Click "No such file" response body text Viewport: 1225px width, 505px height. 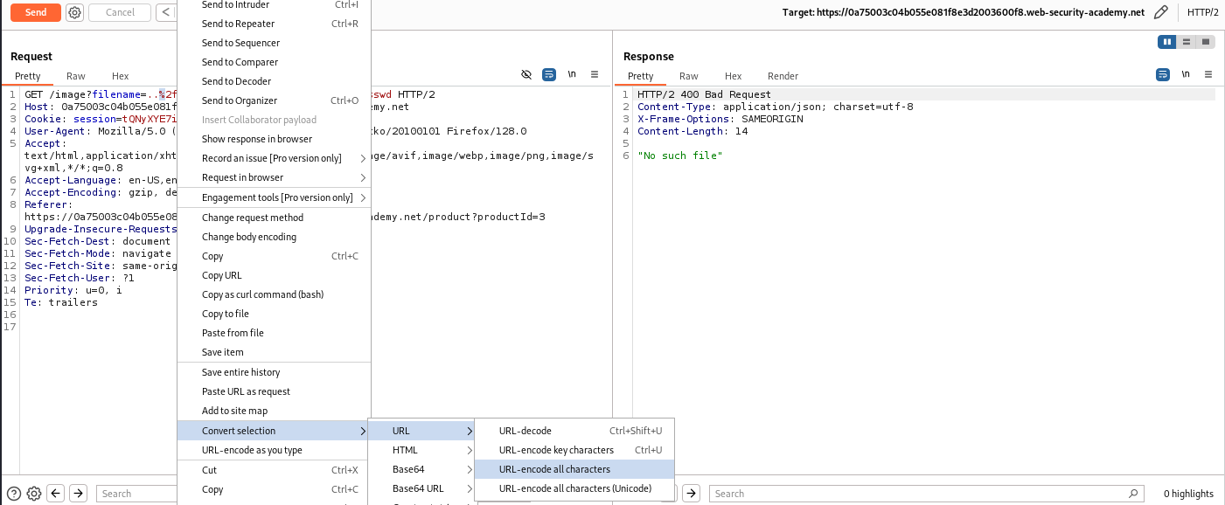[x=680, y=156]
